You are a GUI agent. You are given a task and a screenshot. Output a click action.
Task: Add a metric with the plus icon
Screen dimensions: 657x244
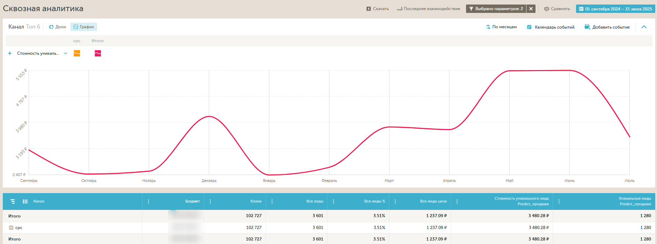10,53
